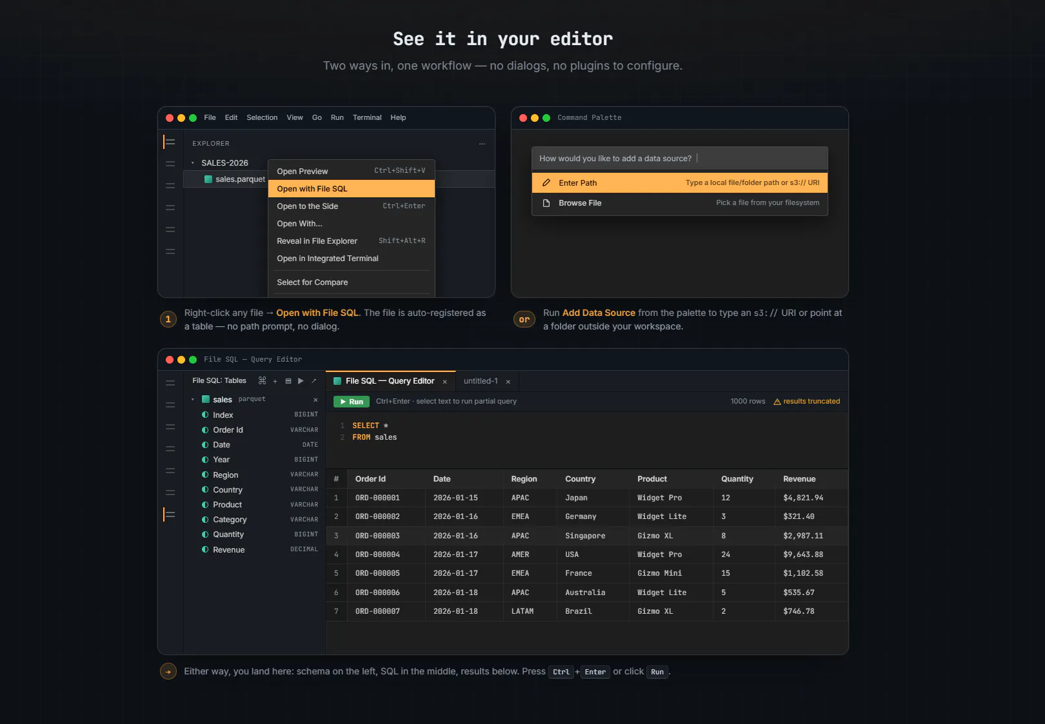1045x724 pixels.
Task: Click the orange active sidebar icon in Explorer window
Action: 170,142
